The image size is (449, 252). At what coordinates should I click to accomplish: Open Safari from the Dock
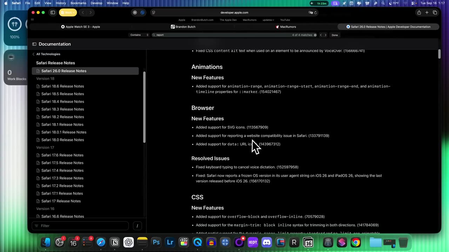tap(101, 242)
